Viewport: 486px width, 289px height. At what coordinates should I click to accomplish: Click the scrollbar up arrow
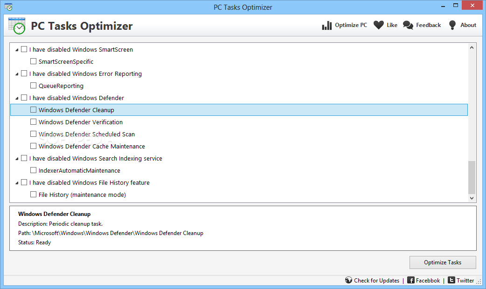[472, 47]
